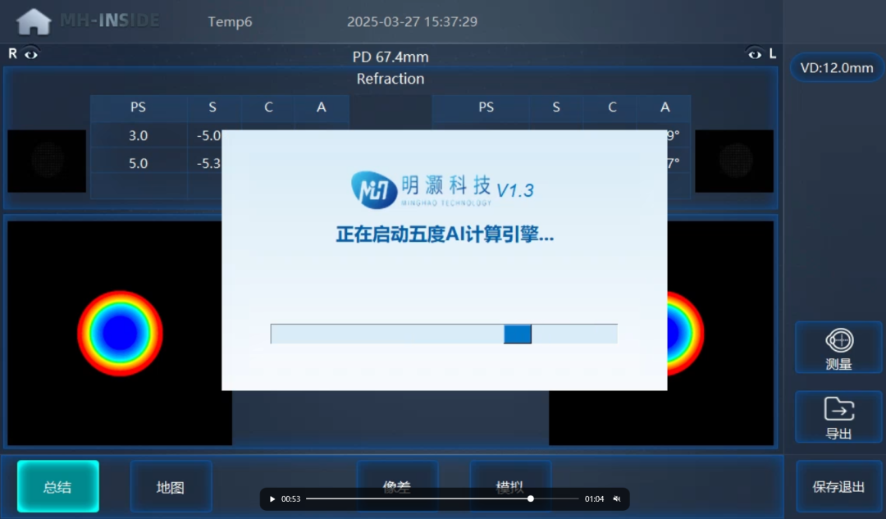Screen dimensions: 886x519
Task: Click the video seek bar handle
Action: (x=530, y=499)
